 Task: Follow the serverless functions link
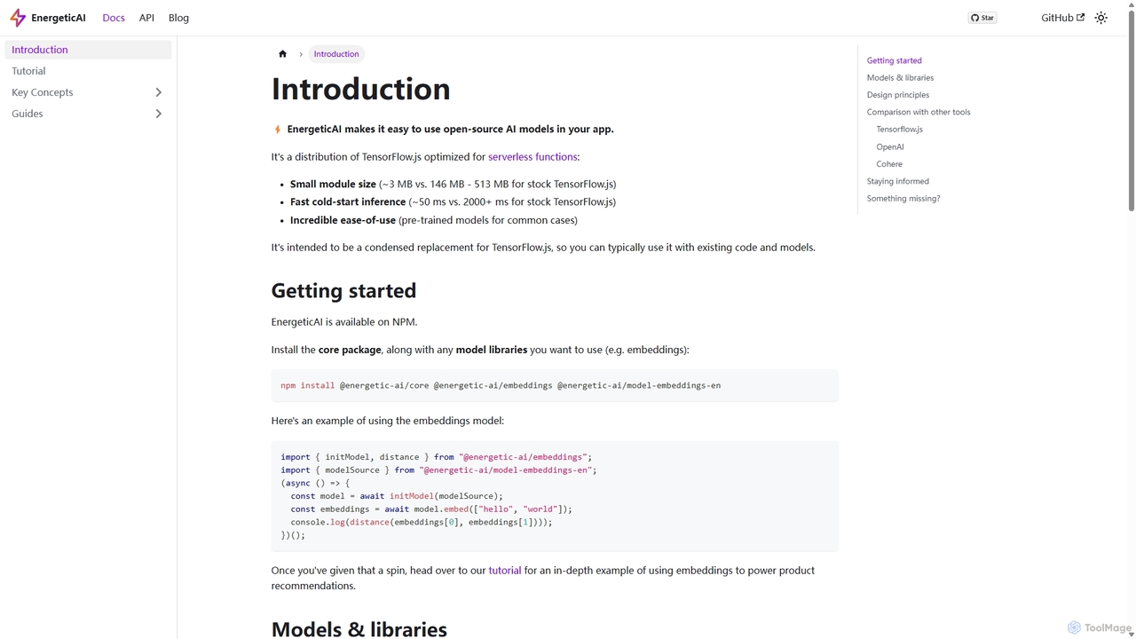point(532,157)
